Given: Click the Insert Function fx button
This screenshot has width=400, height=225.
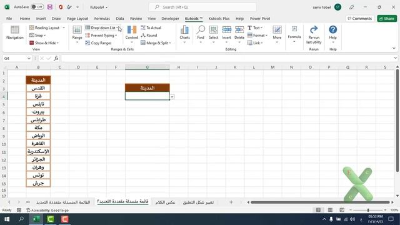Looking at the screenshot, I should click(56, 58).
